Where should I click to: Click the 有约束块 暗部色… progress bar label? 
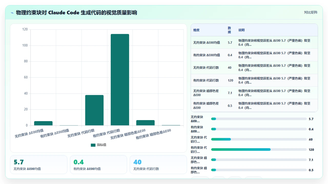(199, 170)
